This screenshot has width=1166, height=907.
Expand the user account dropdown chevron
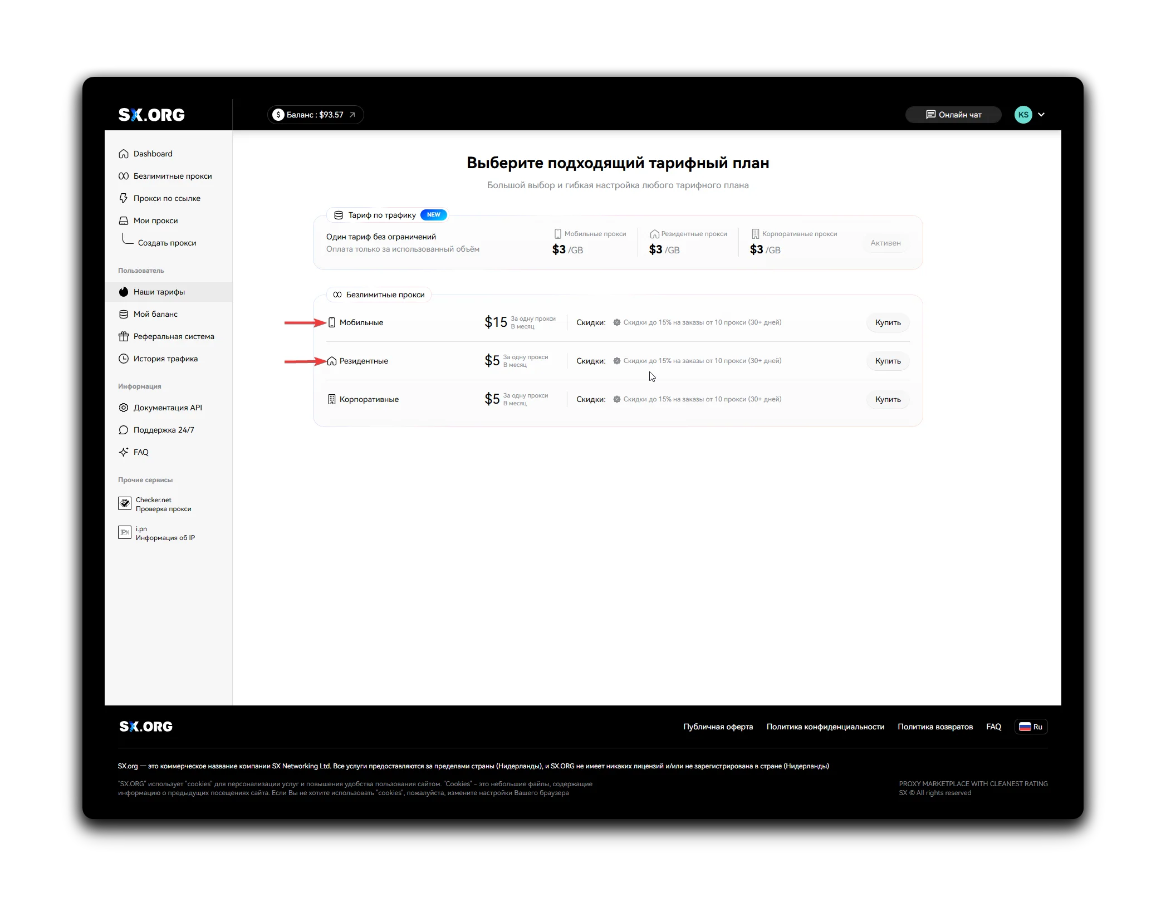(x=1041, y=115)
